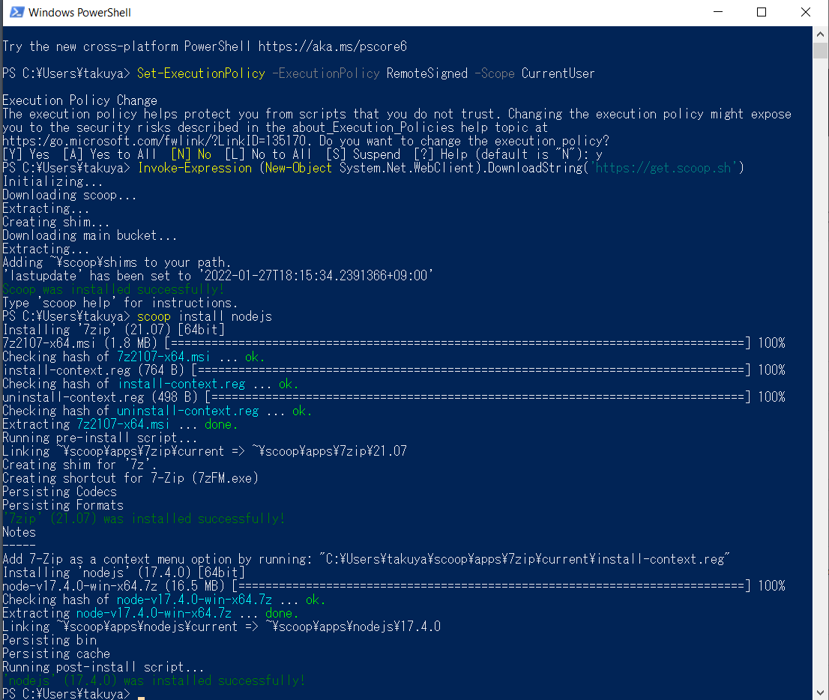Click the 'Execution Policy Change' heading
Image resolution: width=829 pixels, height=700 pixels.
(x=80, y=100)
